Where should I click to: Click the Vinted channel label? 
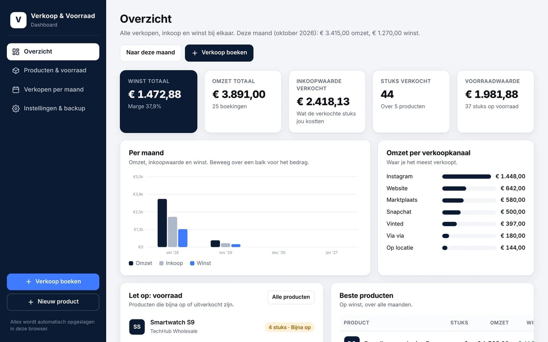tap(395, 224)
